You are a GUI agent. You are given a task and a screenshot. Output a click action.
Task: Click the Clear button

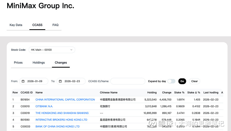194,81
